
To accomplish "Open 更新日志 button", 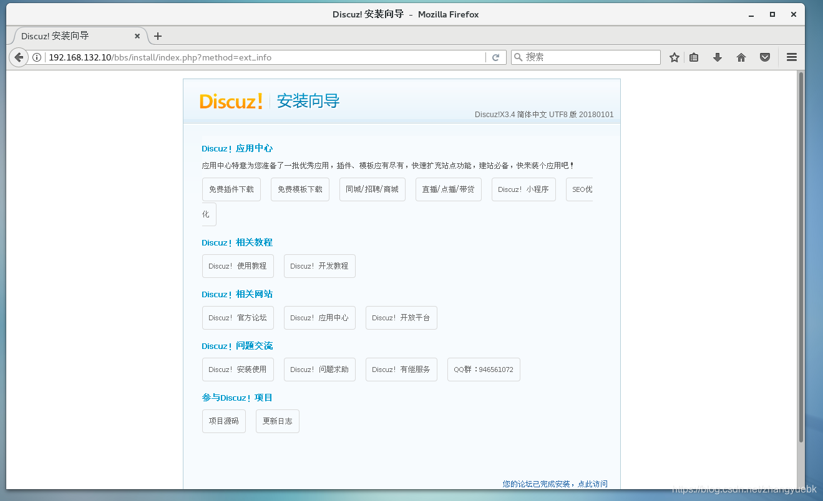I will (x=278, y=421).
